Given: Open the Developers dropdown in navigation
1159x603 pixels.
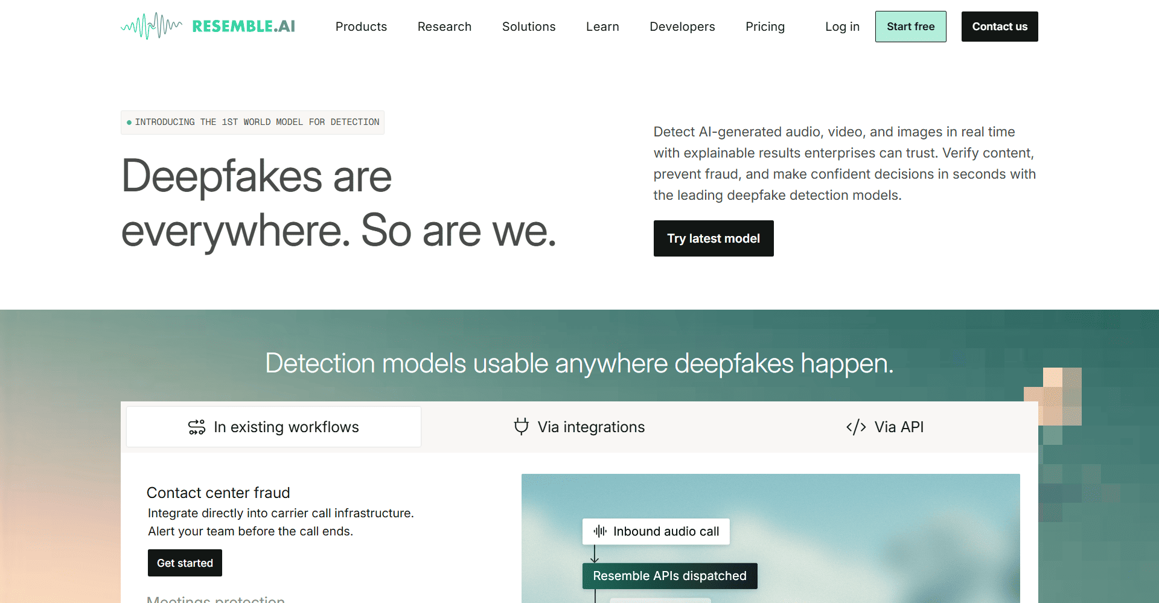Looking at the screenshot, I should [682, 27].
